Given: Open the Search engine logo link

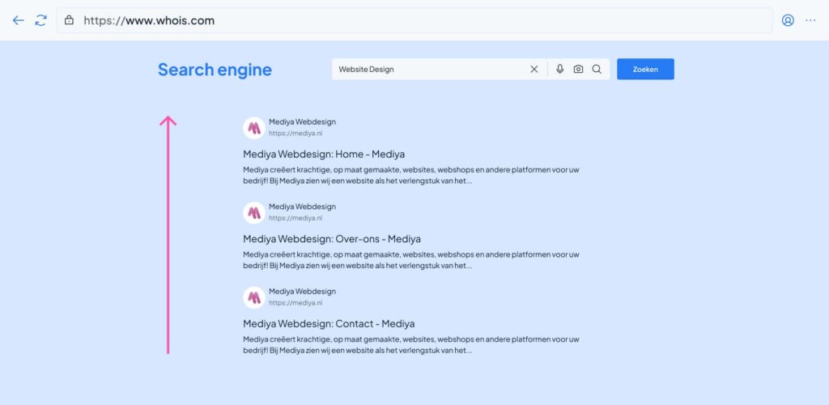Looking at the screenshot, I should point(215,70).
